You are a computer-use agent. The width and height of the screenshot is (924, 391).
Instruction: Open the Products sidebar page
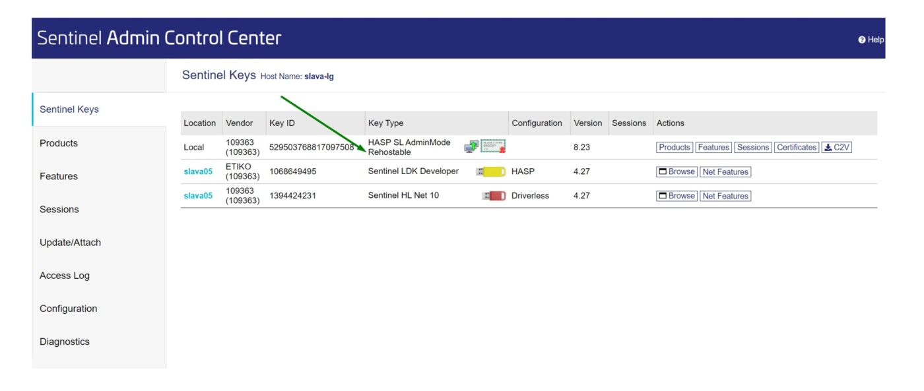click(58, 143)
